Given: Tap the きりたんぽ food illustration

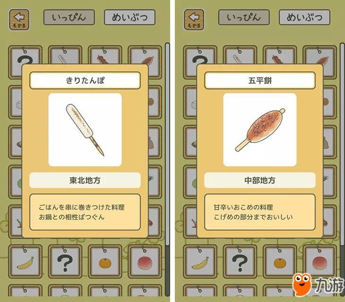Looking at the screenshot, I should [x=85, y=130].
